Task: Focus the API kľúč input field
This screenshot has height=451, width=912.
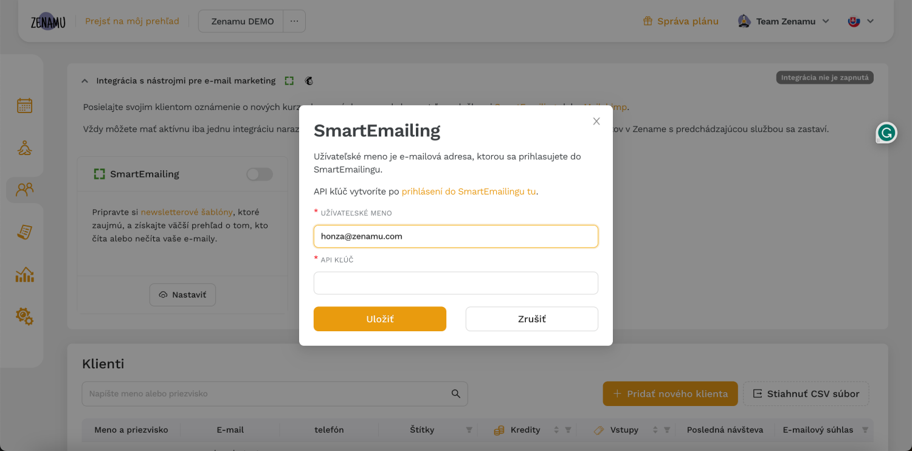Action: [456, 283]
